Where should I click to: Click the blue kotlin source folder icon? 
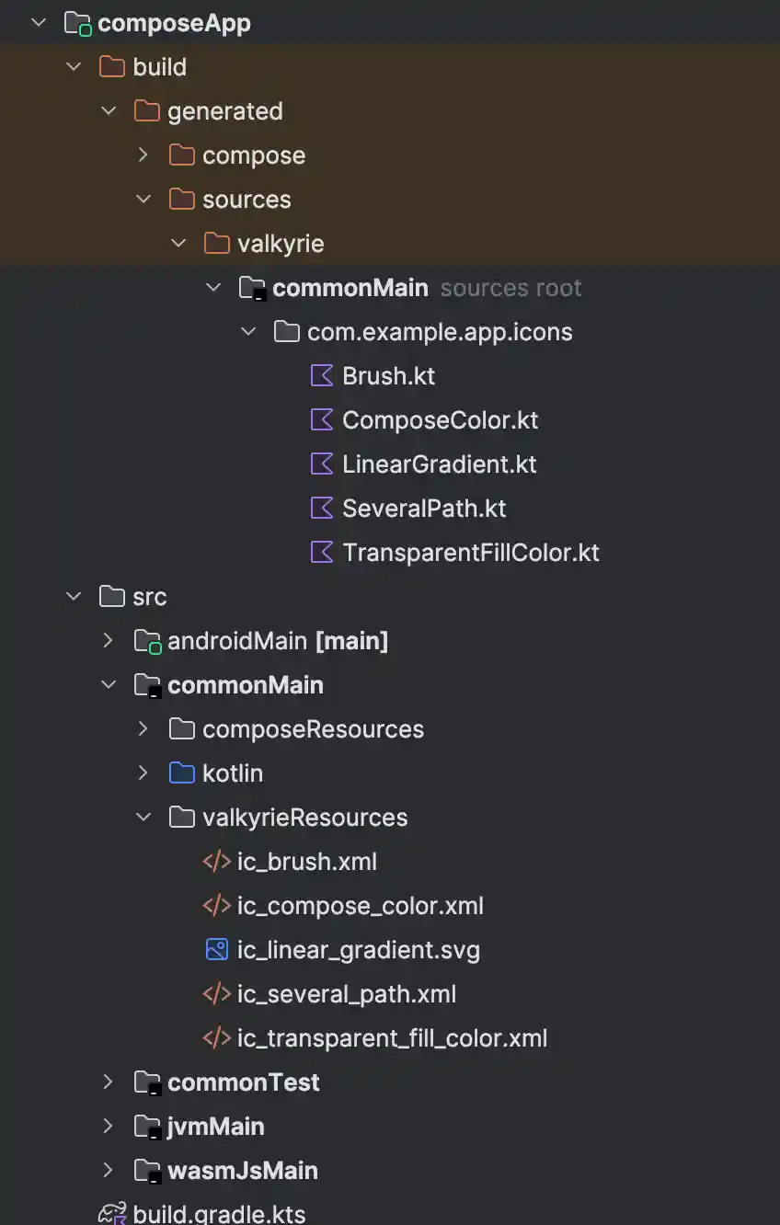[x=182, y=773]
